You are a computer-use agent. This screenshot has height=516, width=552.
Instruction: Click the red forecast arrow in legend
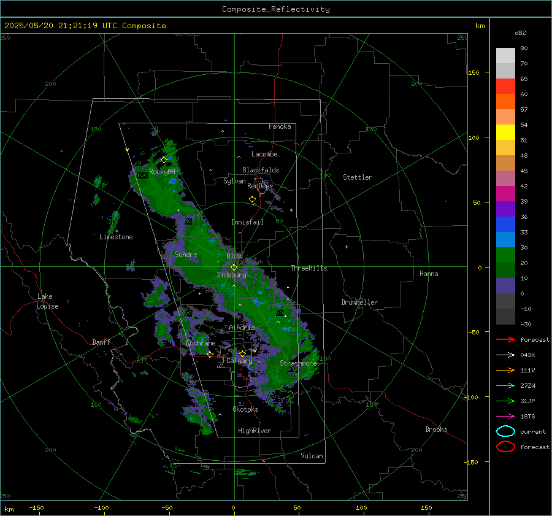coord(505,339)
